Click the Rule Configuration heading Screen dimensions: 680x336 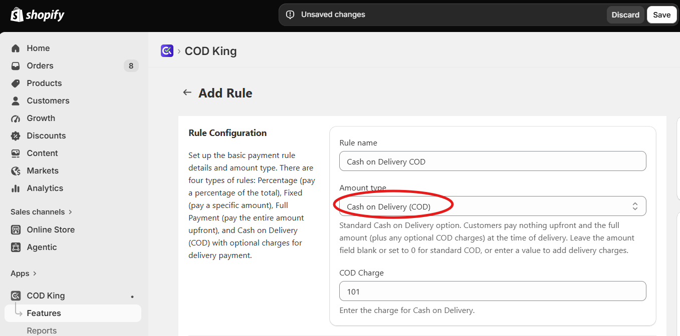[228, 133]
